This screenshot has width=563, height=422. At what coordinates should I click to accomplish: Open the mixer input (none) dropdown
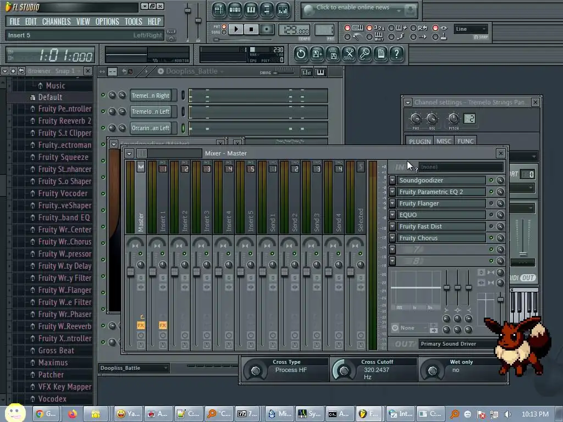[x=461, y=167]
